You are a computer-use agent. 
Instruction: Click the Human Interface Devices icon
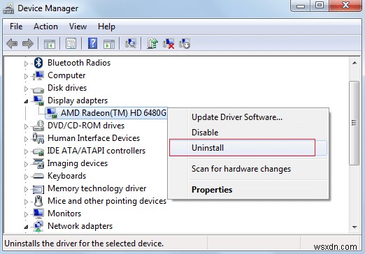38,138
